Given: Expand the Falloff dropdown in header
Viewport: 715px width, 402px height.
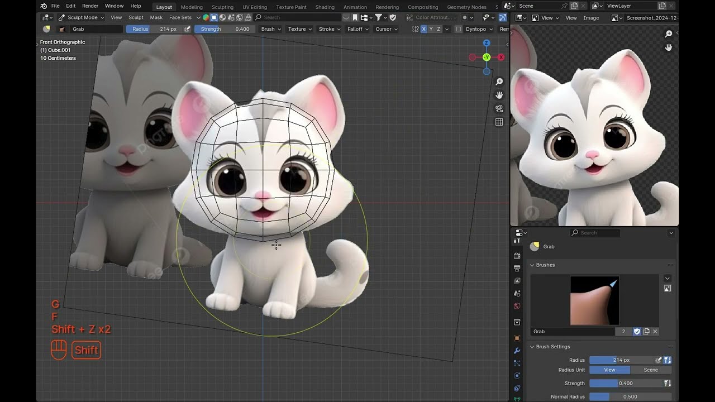Looking at the screenshot, I should 357,29.
